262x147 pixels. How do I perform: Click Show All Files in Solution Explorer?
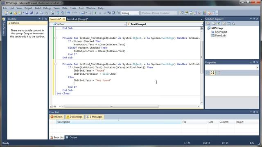point(214,24)
